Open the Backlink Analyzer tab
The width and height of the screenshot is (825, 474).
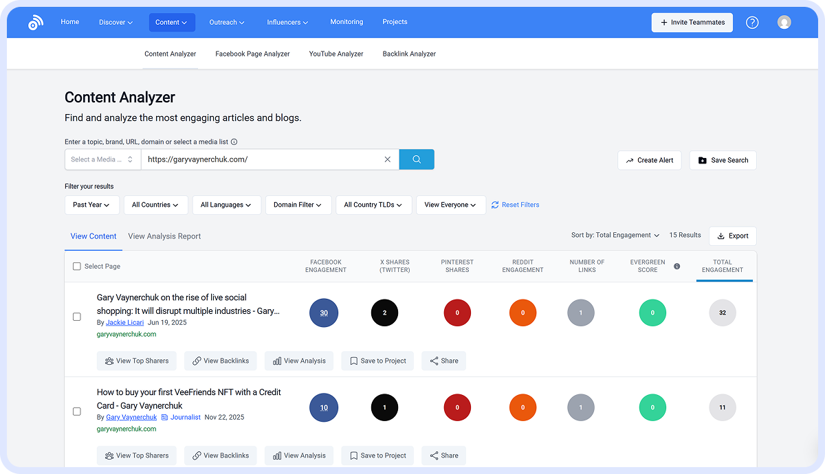point(409,54)
